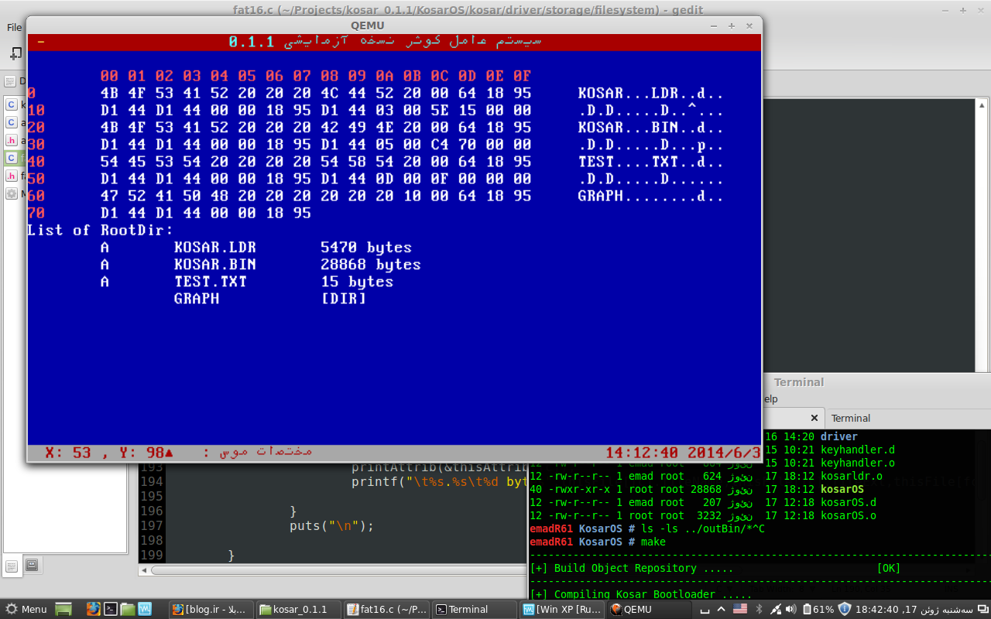Switch to the second Terminal tab
This screenshot has width=991, height=619.
[851, 418]
